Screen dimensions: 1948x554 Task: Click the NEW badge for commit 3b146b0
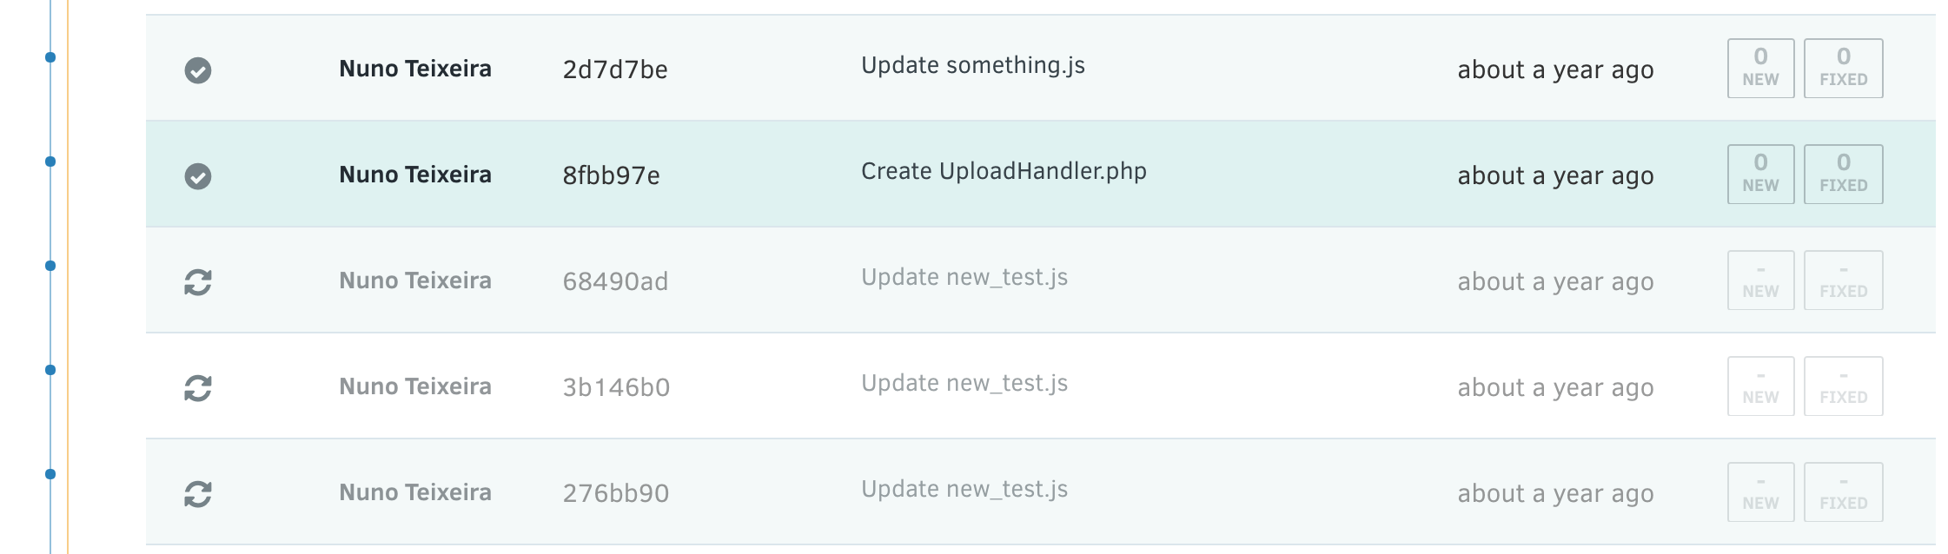tap(1760, 386)
